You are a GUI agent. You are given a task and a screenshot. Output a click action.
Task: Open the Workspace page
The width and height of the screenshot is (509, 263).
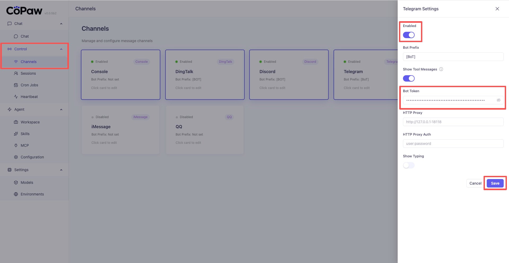coord(34,122)
